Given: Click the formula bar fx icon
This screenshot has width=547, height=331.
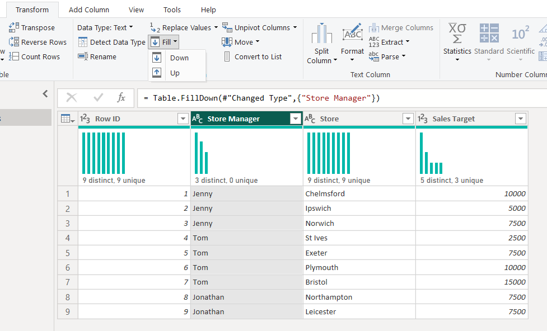Looking at the screenshot, I should coord(121,98).
